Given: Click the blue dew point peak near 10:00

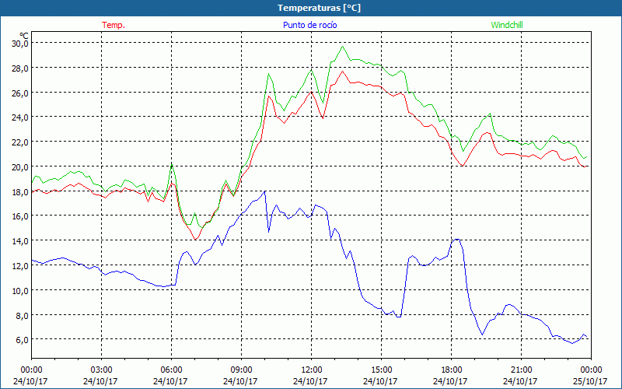Looking at the screenshot, I should (264, 191).
